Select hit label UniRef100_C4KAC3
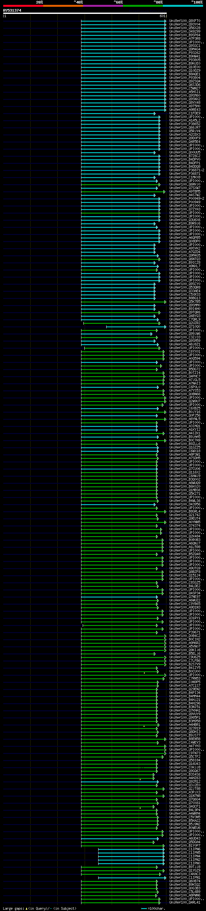 184,874
